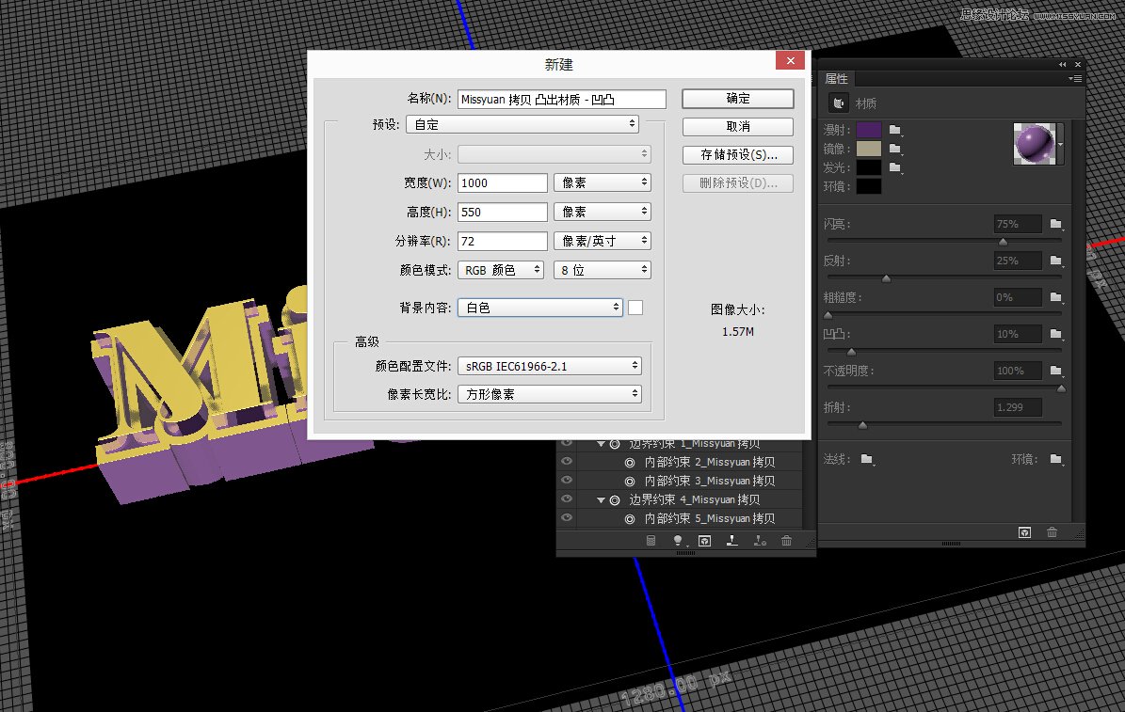Toggle visibility of 边界约束 4_Missyuan 拷贝
This screenshot has width=1125, height=712.
567,498
